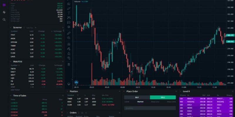Viewport: 235px width, 117px height.
Task: Switch order side to SELL
Action: click(x=163, y=97)
